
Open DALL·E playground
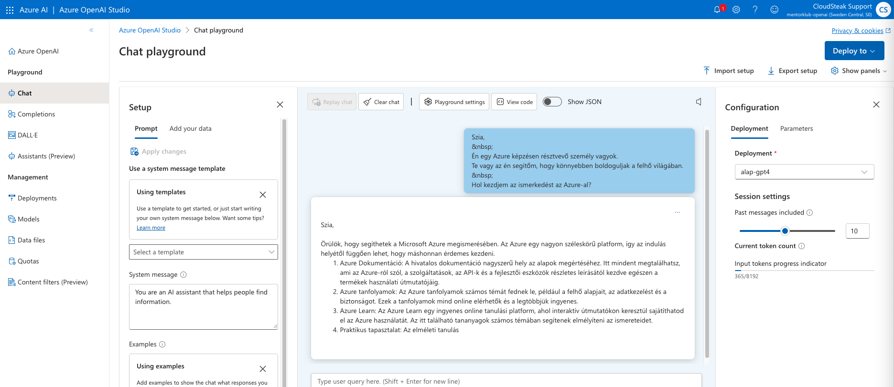click(x=23, y=135)
